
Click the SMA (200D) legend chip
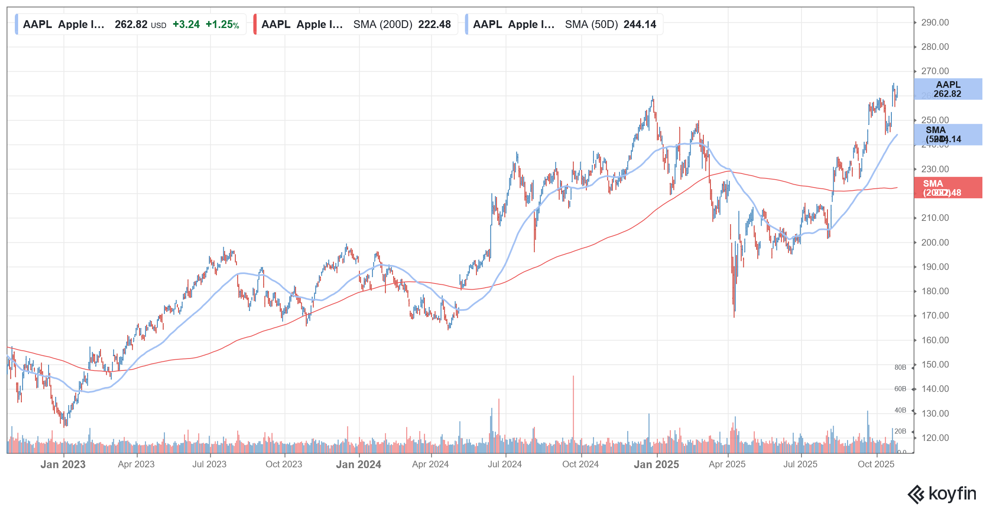(x=356, y=24)
